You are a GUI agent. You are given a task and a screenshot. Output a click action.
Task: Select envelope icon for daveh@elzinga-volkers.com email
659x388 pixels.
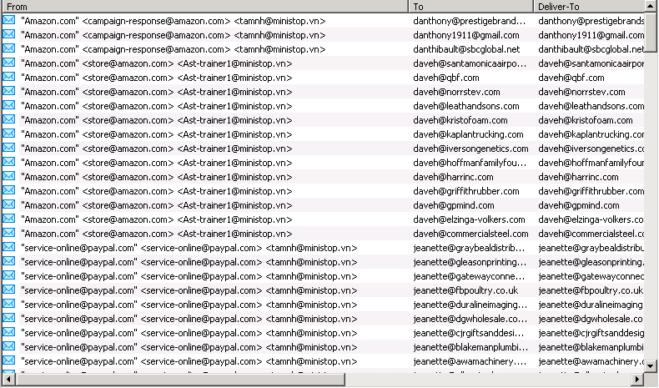(9, 219)
